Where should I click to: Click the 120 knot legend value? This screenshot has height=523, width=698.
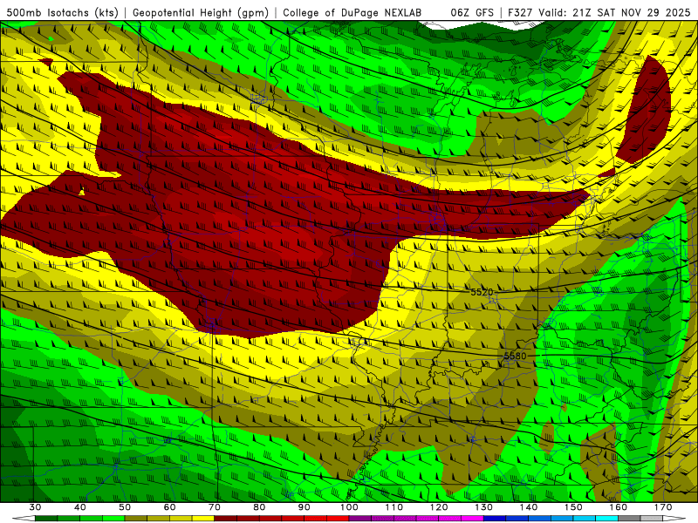pos(439,507)
